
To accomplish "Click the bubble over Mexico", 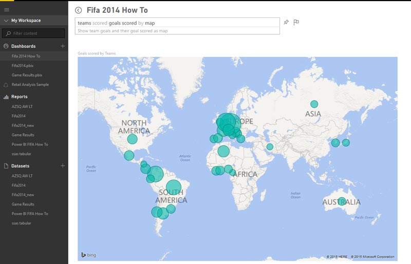I will 129,155.
